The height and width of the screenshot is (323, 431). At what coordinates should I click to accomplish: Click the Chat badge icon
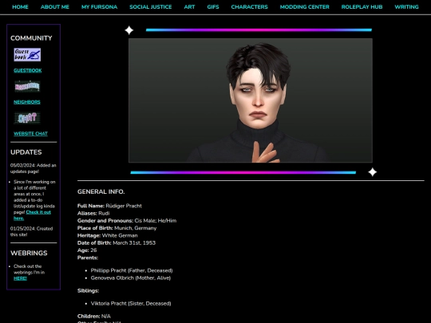(x=27, y=118)
